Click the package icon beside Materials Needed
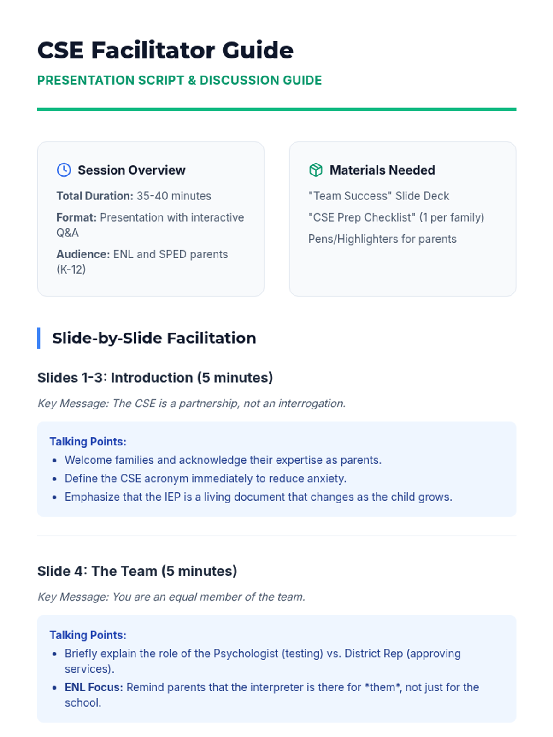Image resolution: width=553 pixels, height=737 pixels. pos(316,170)
